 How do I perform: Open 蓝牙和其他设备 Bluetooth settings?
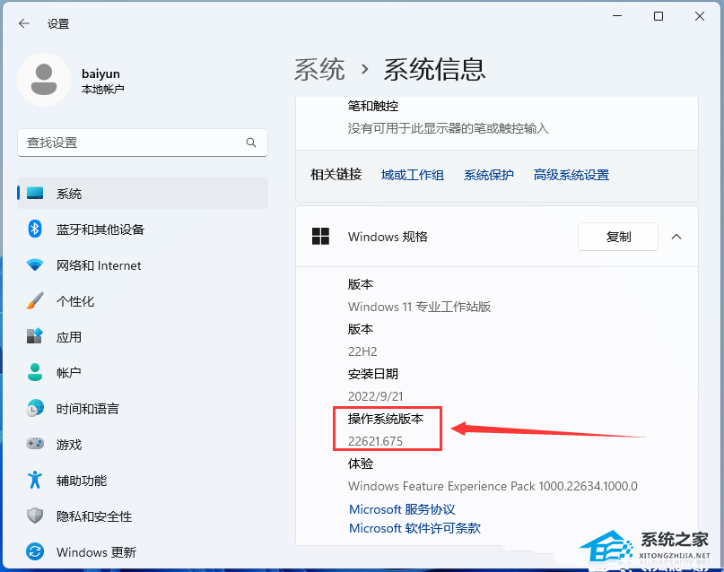point(100,230)
